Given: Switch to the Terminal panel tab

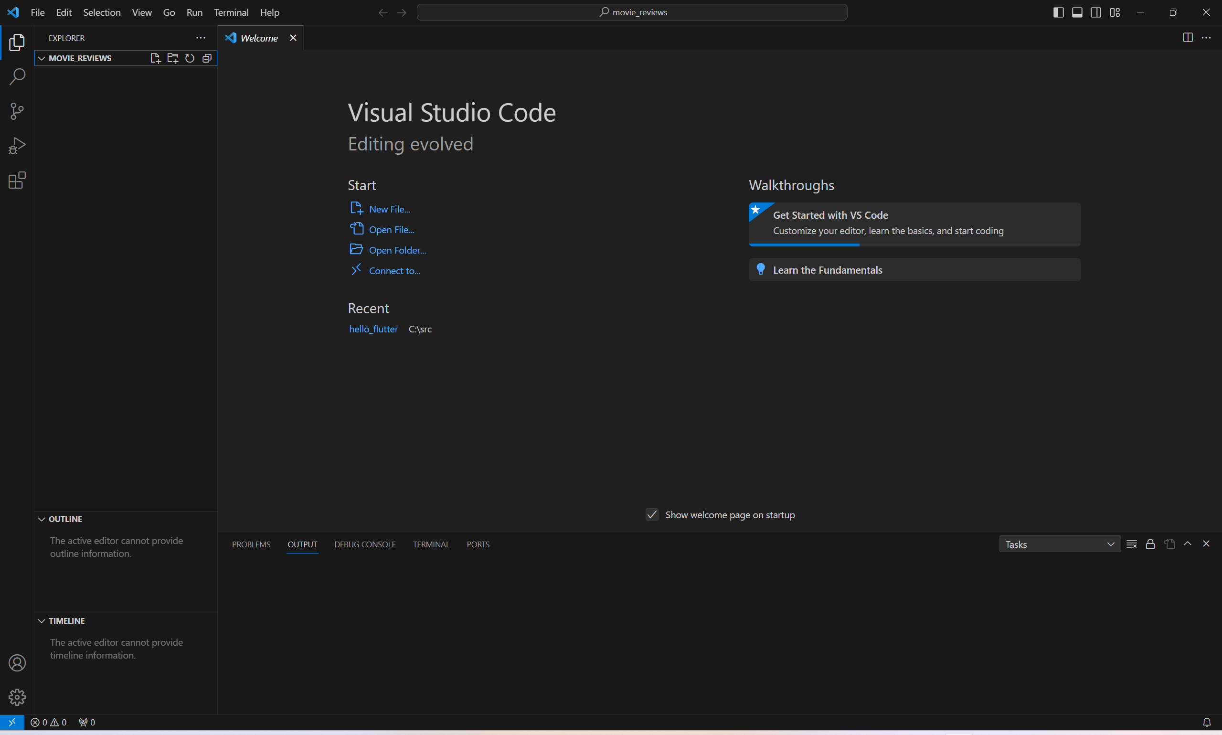Looking at the screenshot, I should [x=431, y=544].
